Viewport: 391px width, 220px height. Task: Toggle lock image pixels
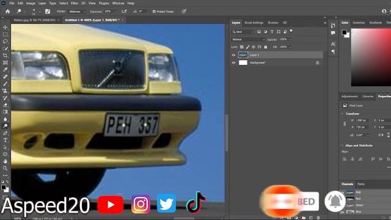point(247,47)
